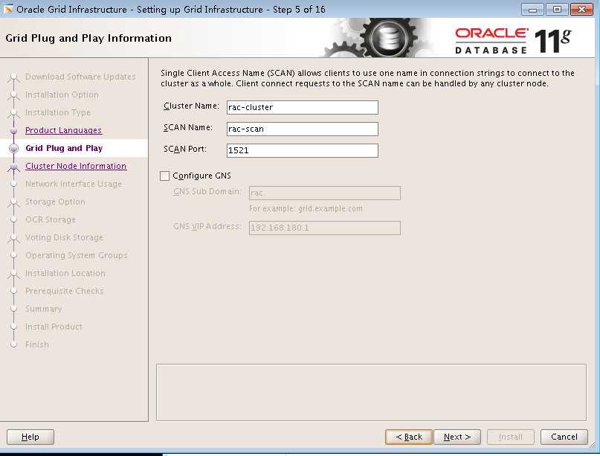Click the SCAN Port input field
This screenshot has height=456, width=600.
(x=303, y=150)
